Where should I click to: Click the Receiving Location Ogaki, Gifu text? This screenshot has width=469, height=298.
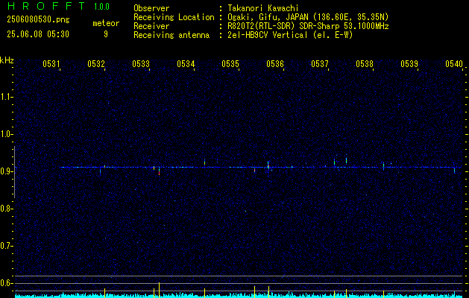tap(308, 17)
